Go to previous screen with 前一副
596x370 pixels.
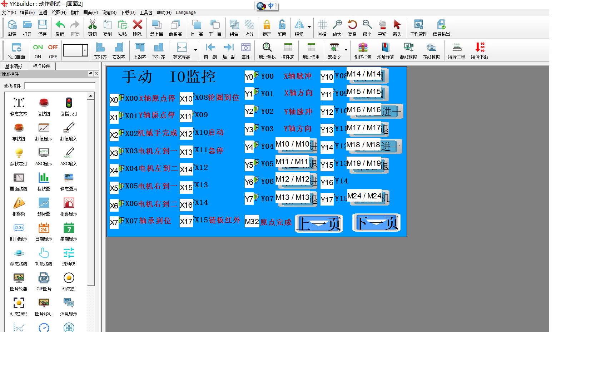point(210,50)
